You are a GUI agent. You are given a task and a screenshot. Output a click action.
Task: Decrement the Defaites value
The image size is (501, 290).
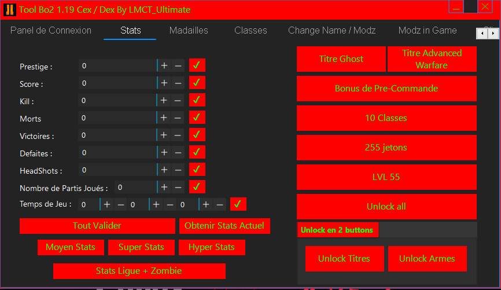(x=178, y=152)
